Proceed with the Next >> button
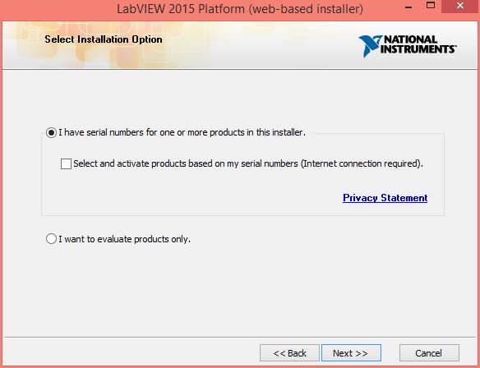Viewport: 480px width, 368px height. click(x=351, y=353)
